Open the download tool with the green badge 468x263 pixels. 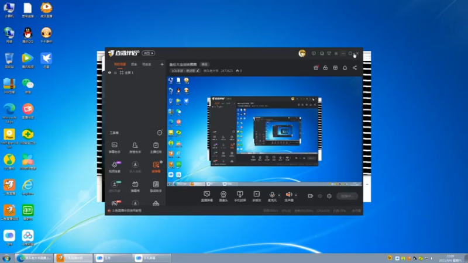(x=114, y=186)
